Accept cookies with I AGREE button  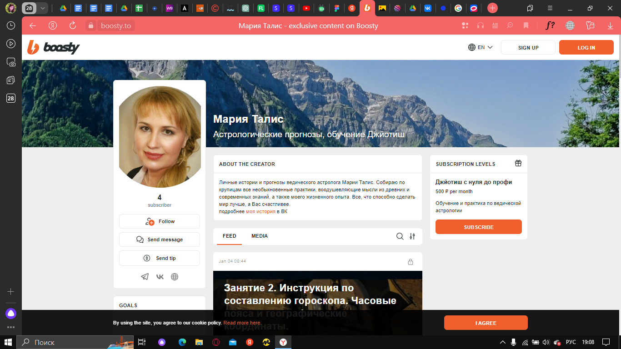tap(486, 323)
